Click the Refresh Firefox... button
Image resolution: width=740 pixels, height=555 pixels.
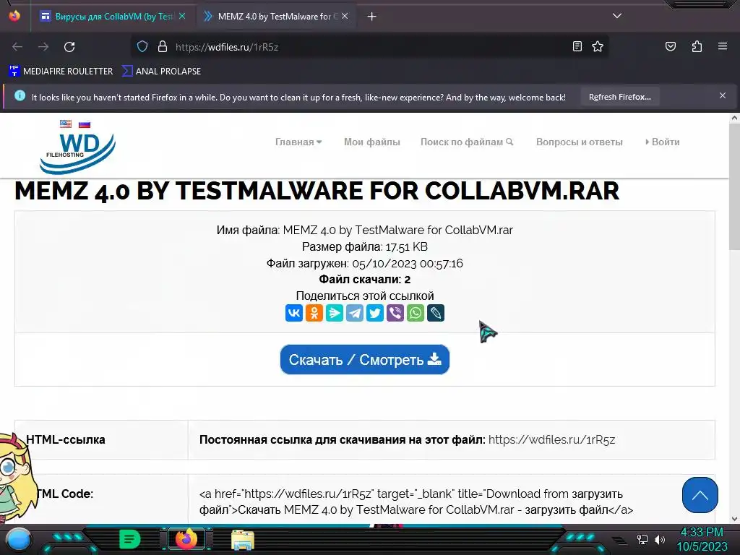pyautogui.click(x=619, y=97)
